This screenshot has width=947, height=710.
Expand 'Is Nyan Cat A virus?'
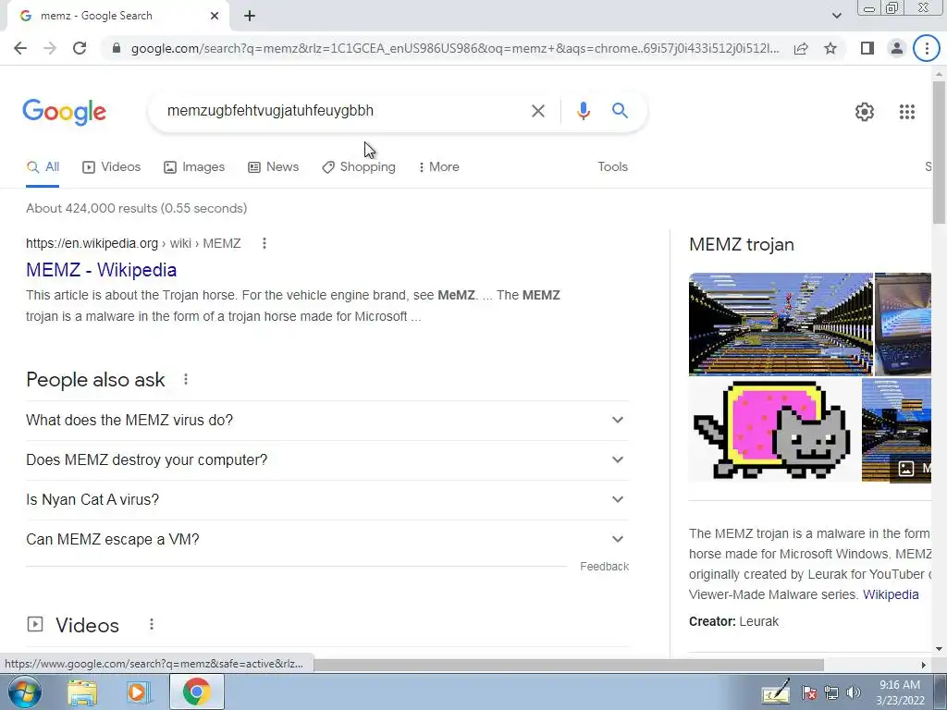327,500
